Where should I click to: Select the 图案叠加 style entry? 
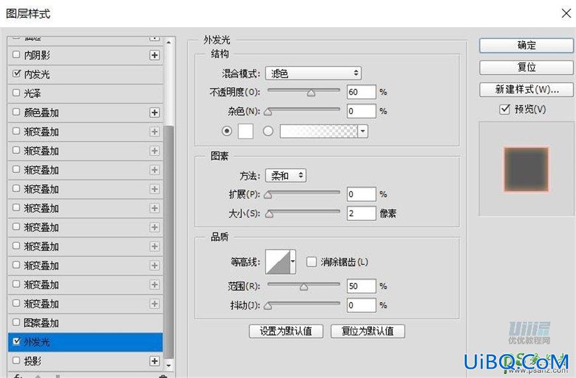click(85, 323)
